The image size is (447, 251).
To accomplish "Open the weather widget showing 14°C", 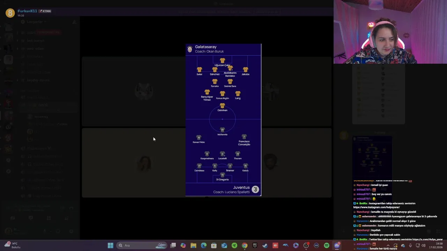I will coord(13,245).
